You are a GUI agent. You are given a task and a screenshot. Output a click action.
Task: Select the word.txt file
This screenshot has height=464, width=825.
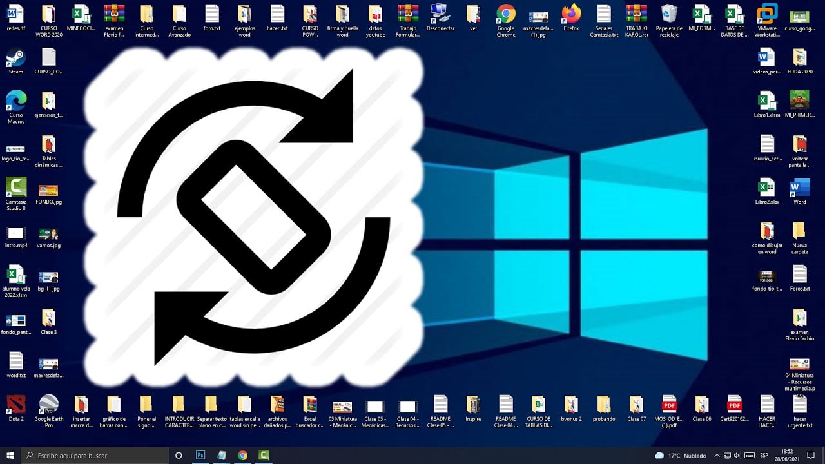(15, 365)
